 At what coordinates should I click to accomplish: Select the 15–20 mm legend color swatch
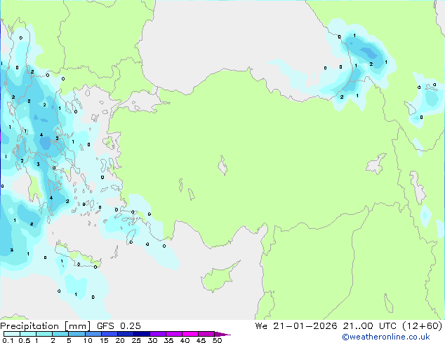click(x=109, y=334)
